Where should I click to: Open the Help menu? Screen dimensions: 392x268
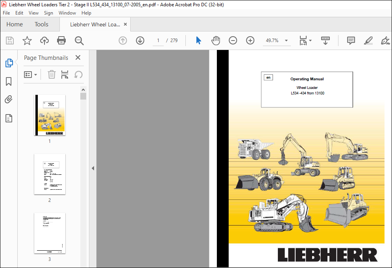(x=86, y=13)
